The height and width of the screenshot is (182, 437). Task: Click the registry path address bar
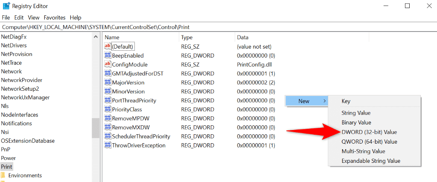coord(218,27)
